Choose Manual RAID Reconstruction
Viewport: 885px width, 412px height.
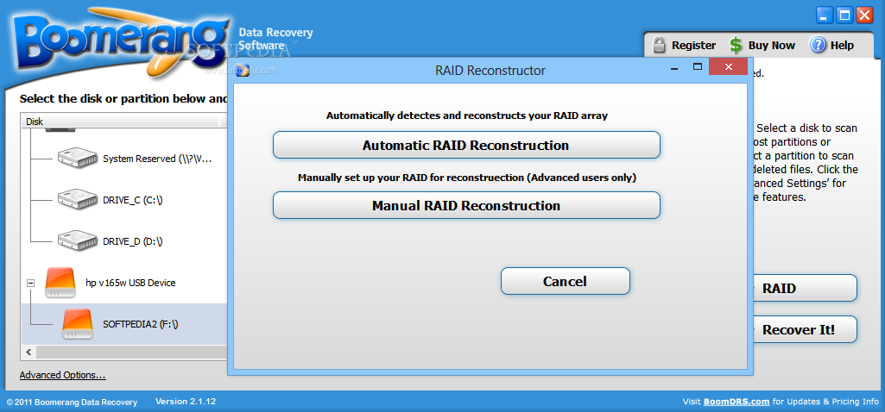coord(466,205)
